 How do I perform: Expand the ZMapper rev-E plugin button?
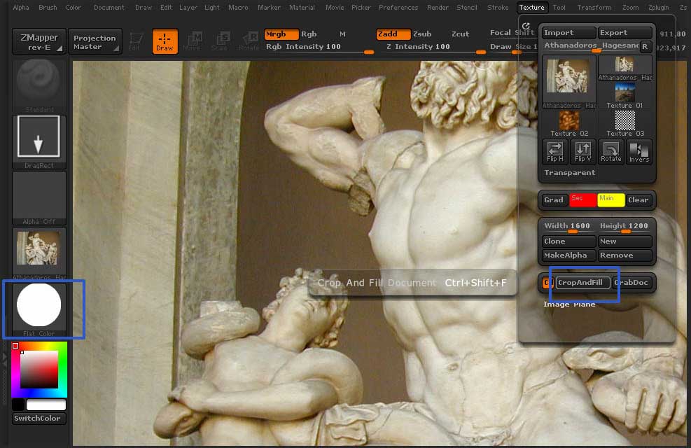[x=39, y=41]
